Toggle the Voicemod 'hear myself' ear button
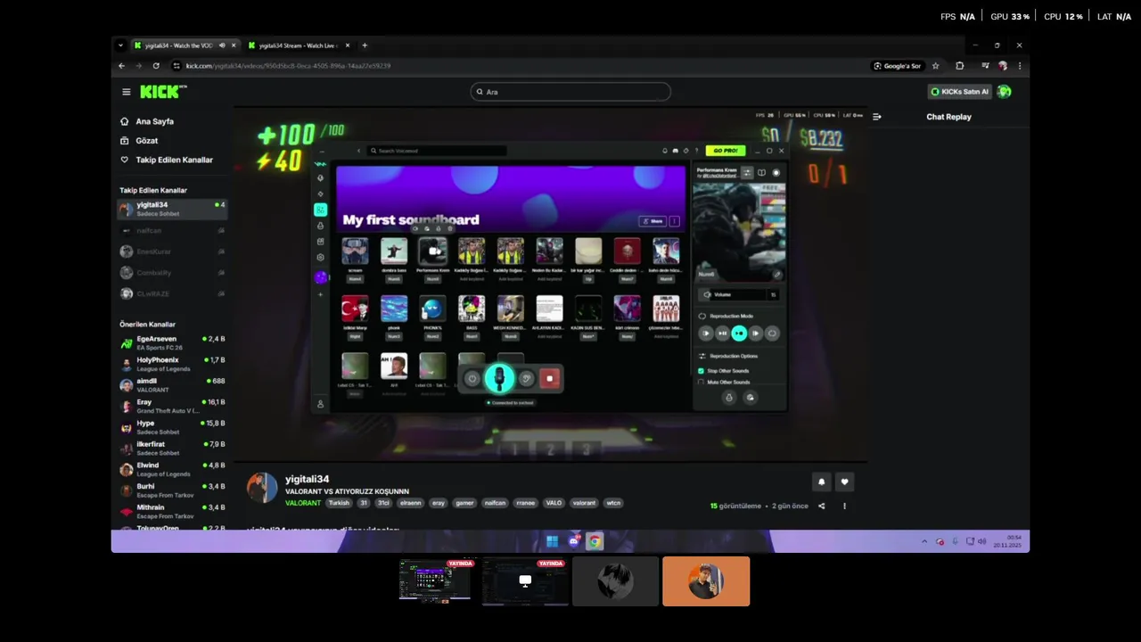Screen dimensions: 1141x642 (x=526, y=379)
